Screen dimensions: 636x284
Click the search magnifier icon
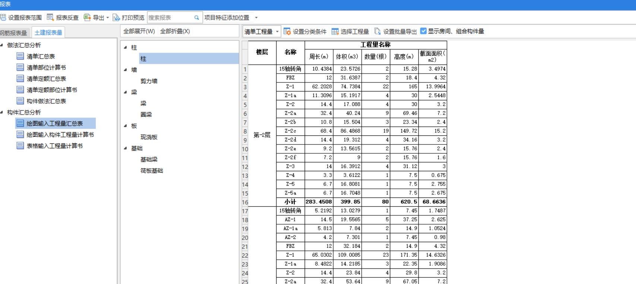tap(196, 18)
